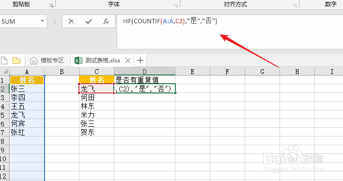Select column E header
The height and width of the screenshot is (181, 343).
tap(192, 72)
